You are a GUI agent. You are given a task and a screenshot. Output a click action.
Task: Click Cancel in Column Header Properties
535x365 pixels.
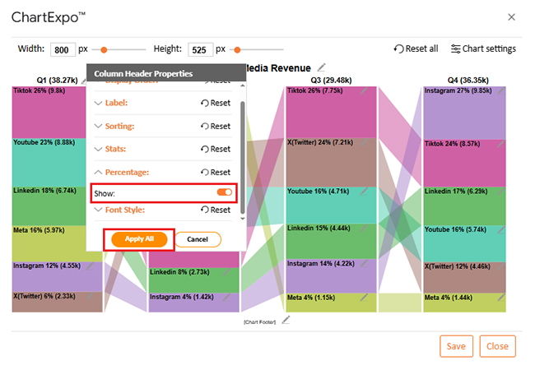[x=198, y=239]
